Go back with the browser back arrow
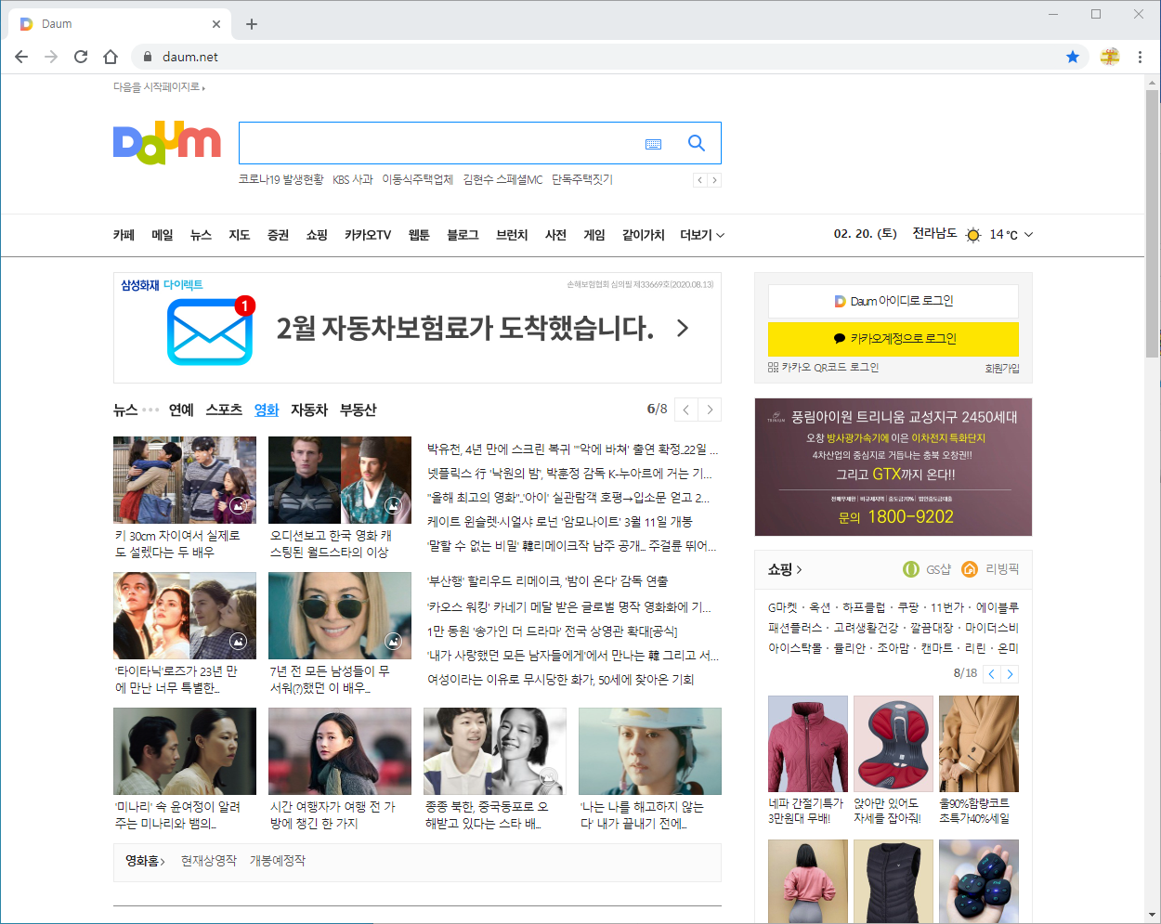Viewport: 1161px width, 924px height. [x=21, y=57]
